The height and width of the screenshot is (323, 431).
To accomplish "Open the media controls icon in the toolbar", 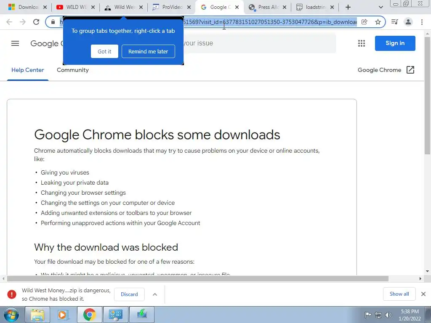I will point(394,22).
